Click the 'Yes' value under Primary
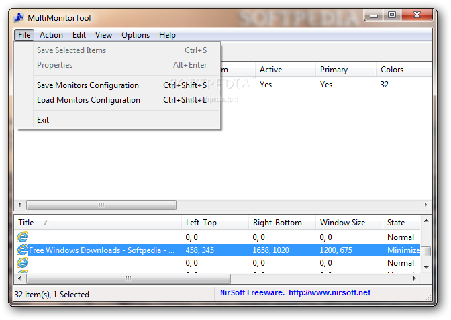 (326, 85)
